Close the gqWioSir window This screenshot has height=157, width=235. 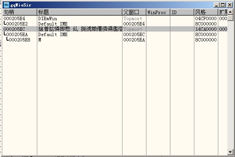click(x=229, y=5)
